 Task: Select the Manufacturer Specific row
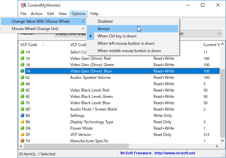coord(119,141)
